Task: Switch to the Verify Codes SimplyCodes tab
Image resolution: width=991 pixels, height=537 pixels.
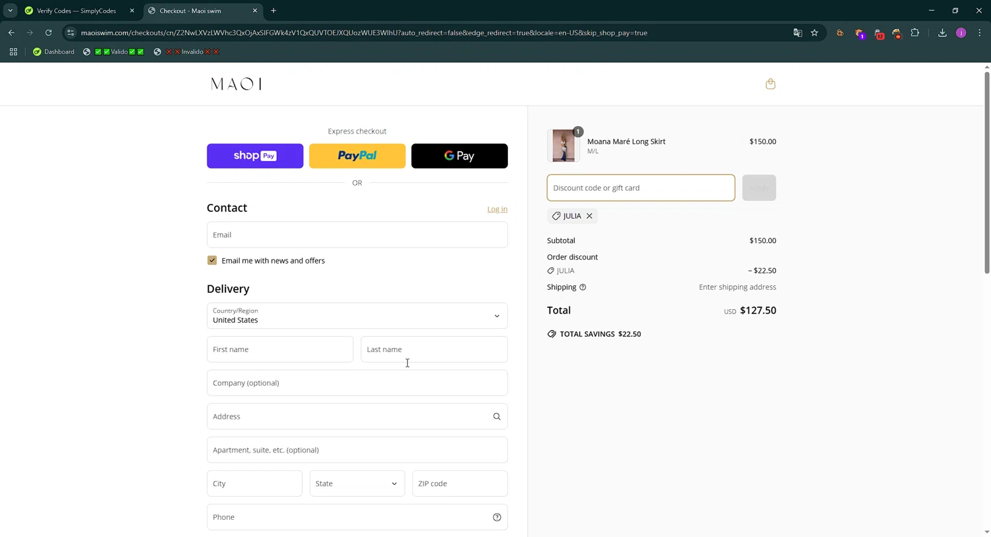Action: 76,11
